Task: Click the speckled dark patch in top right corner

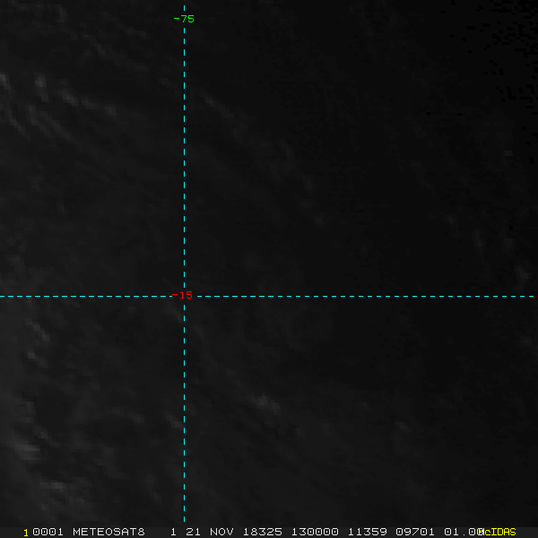Action: click(x=507, y=36)
